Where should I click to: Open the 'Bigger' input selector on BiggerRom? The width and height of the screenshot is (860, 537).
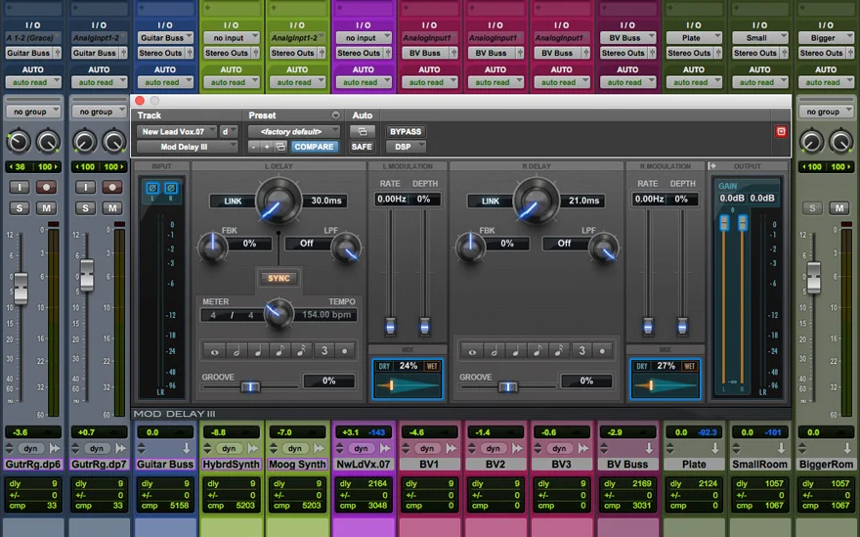[826, 38]
